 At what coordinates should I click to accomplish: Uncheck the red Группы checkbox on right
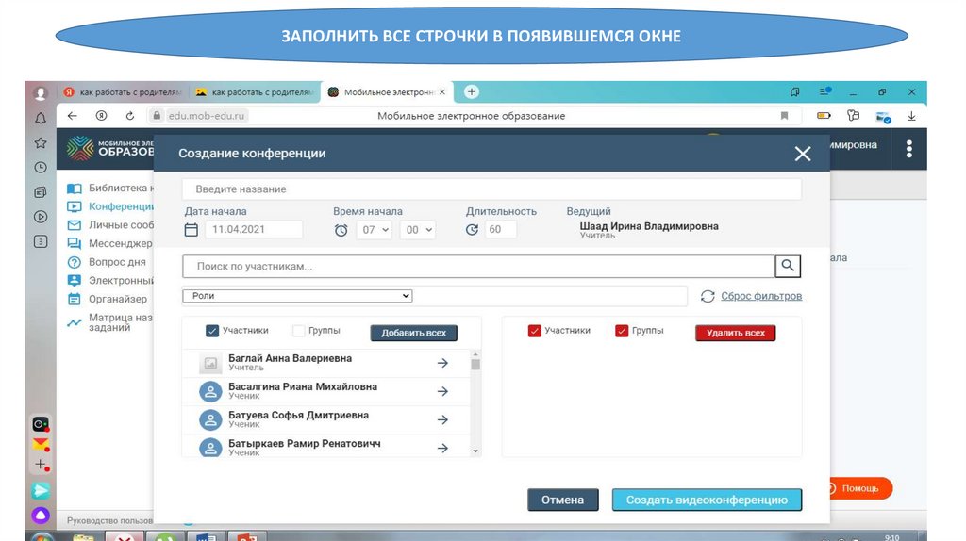pyautogui.click(x=622, y=331)
